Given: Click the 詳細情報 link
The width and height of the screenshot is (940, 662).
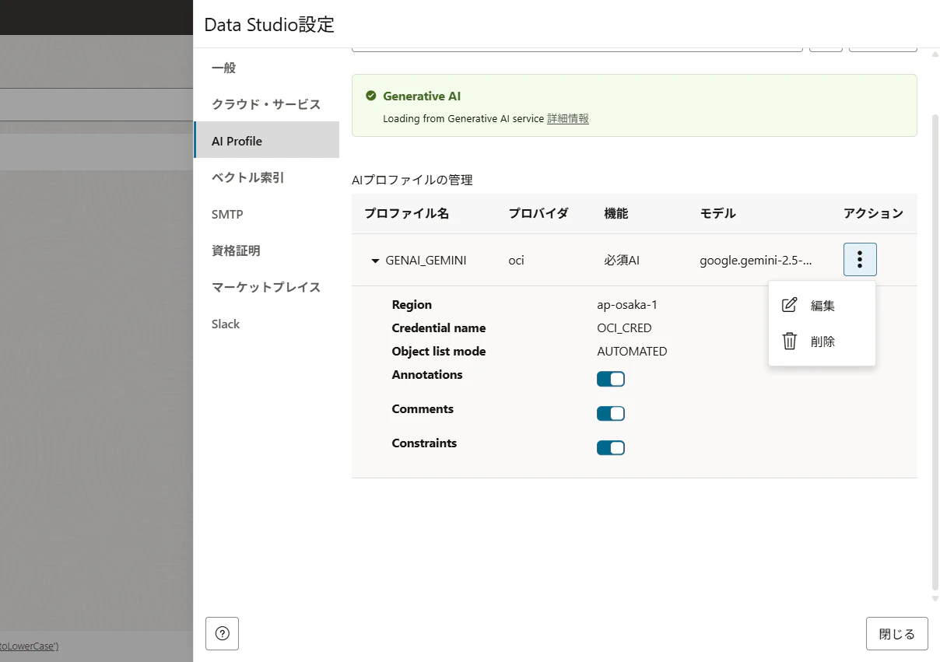Looking at the screenshot, I should (x=568, y=119).
